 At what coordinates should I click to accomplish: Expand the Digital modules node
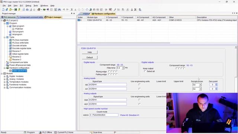[x=4, y=76]
